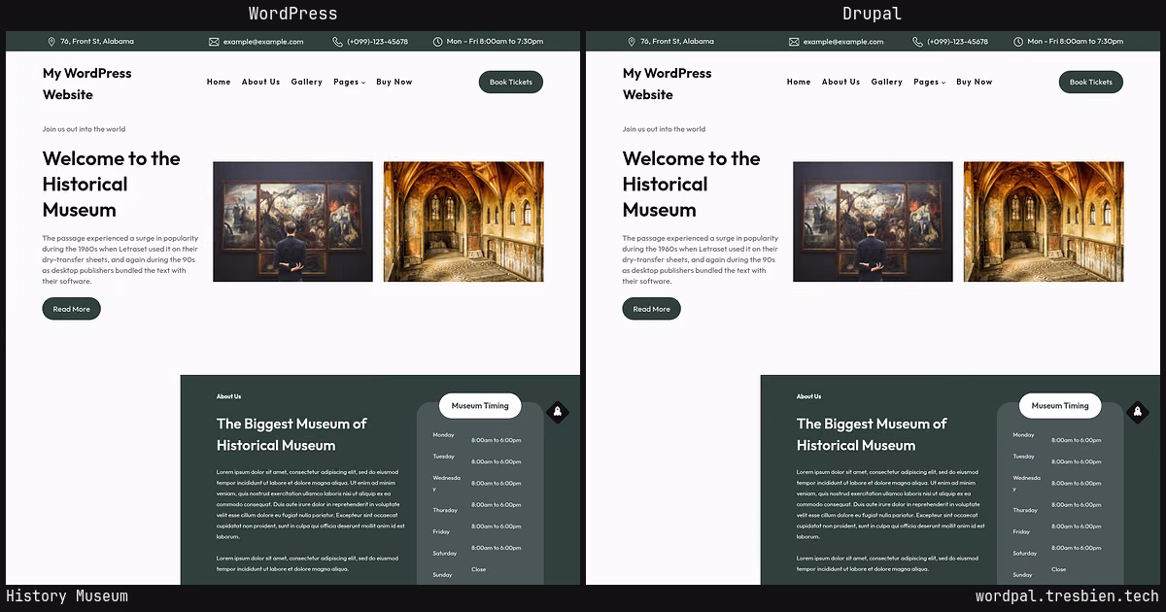Screen dimensions: 1166x612
Task: Click The Biggest Museum heading in WordPress pane
Action: (291, 434)
